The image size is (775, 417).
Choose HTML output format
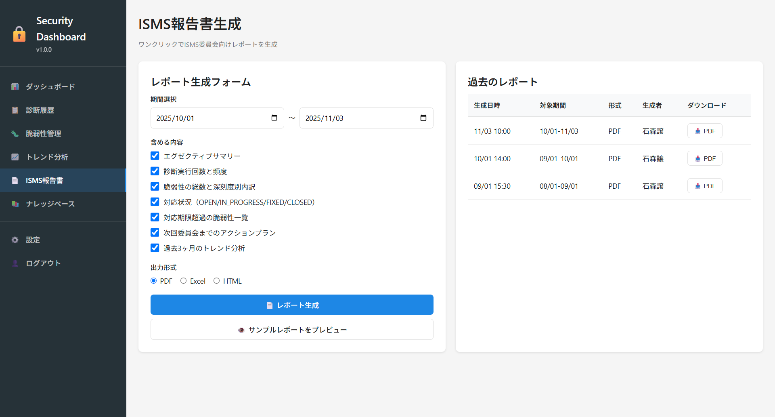[x=217, y=280]
